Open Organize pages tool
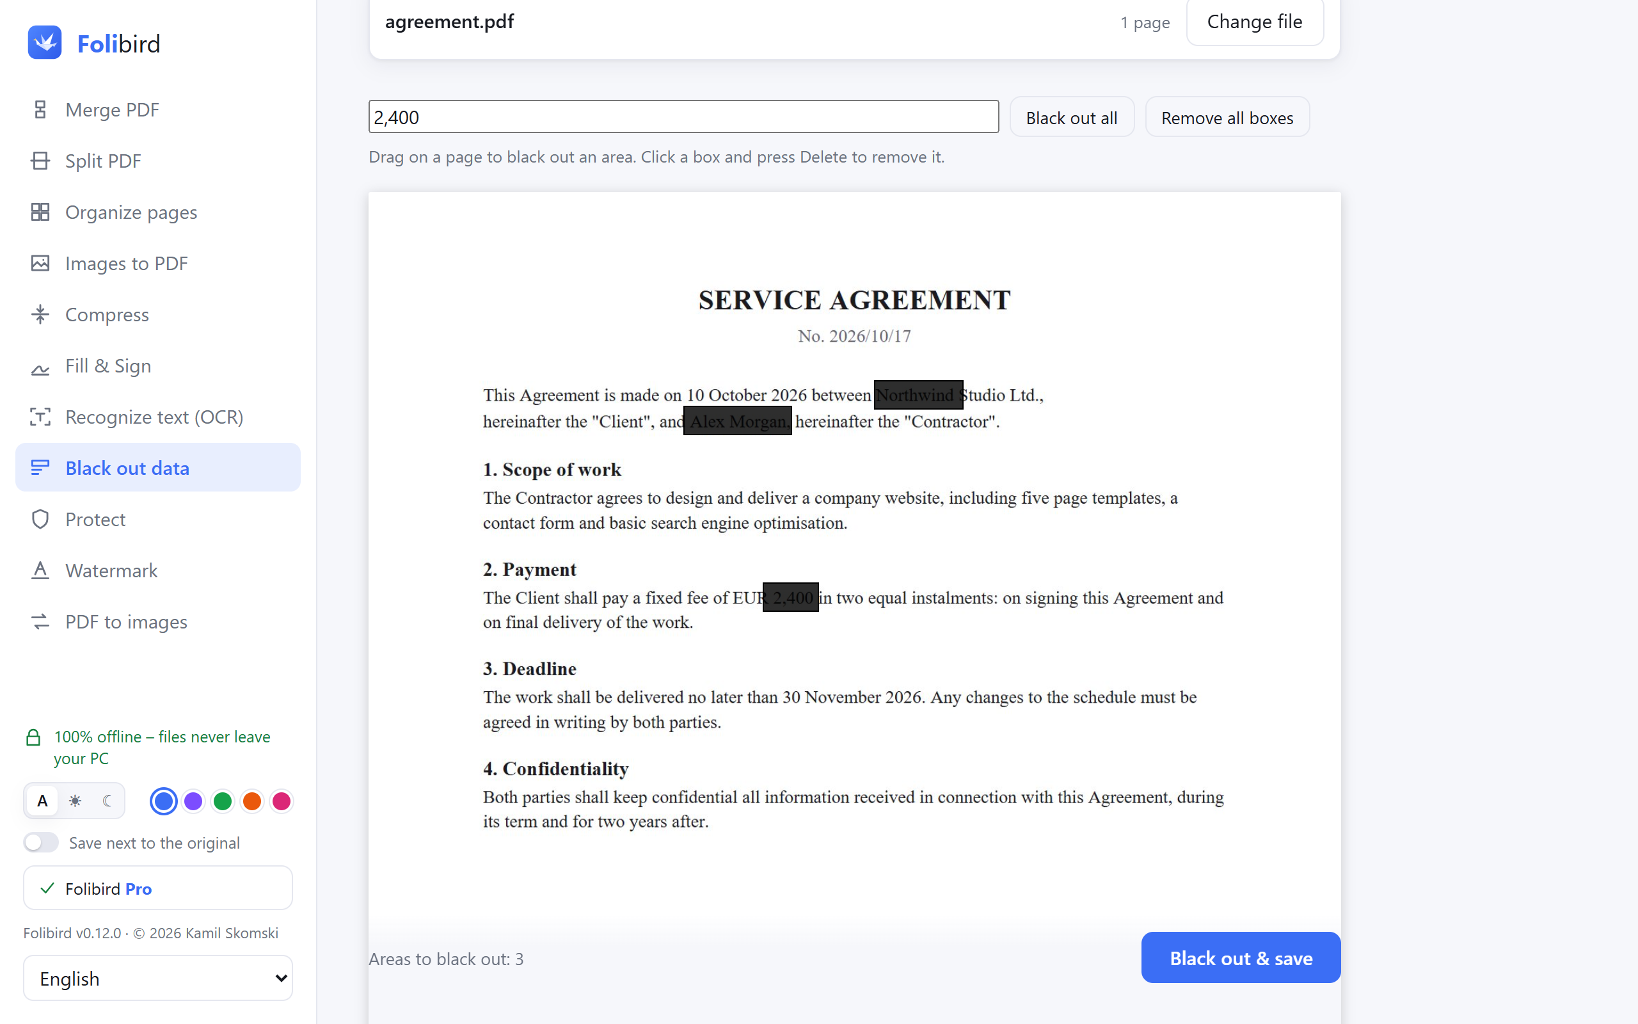The height and width of the screenshot is (1024, 1638). 157,212
